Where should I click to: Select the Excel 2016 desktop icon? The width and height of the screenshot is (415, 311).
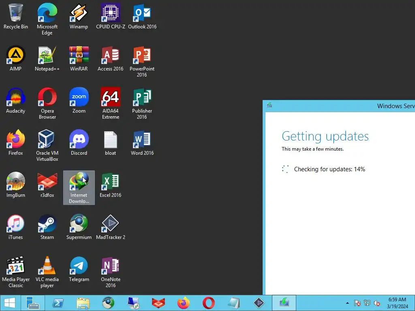pos(111,185)
